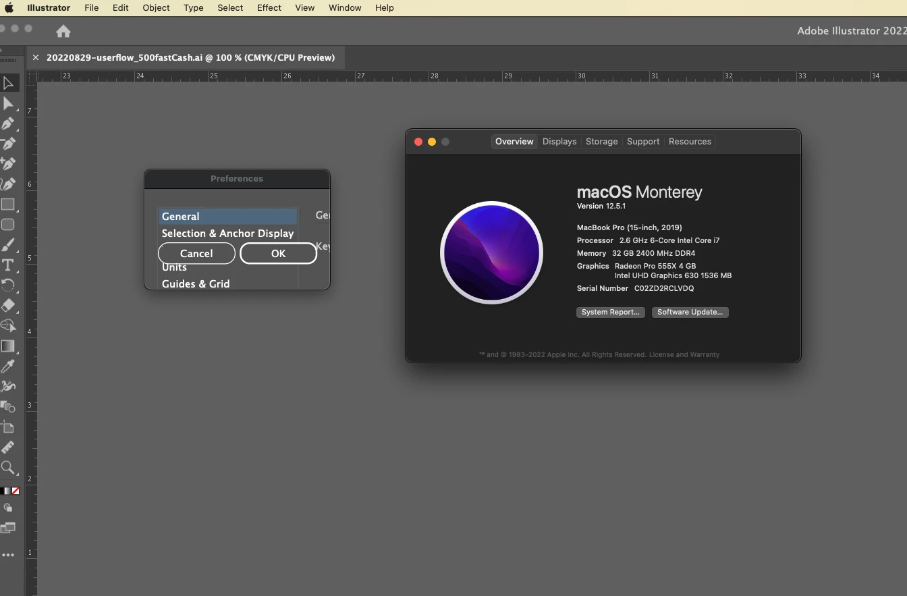Open the Help menu
This screenshot has height=596, width=907.
[385, 7]
